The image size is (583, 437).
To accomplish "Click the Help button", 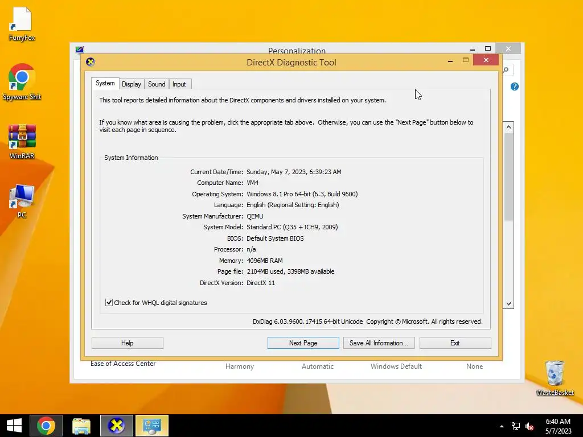I will pyautogui.click(x=127, y=343).
